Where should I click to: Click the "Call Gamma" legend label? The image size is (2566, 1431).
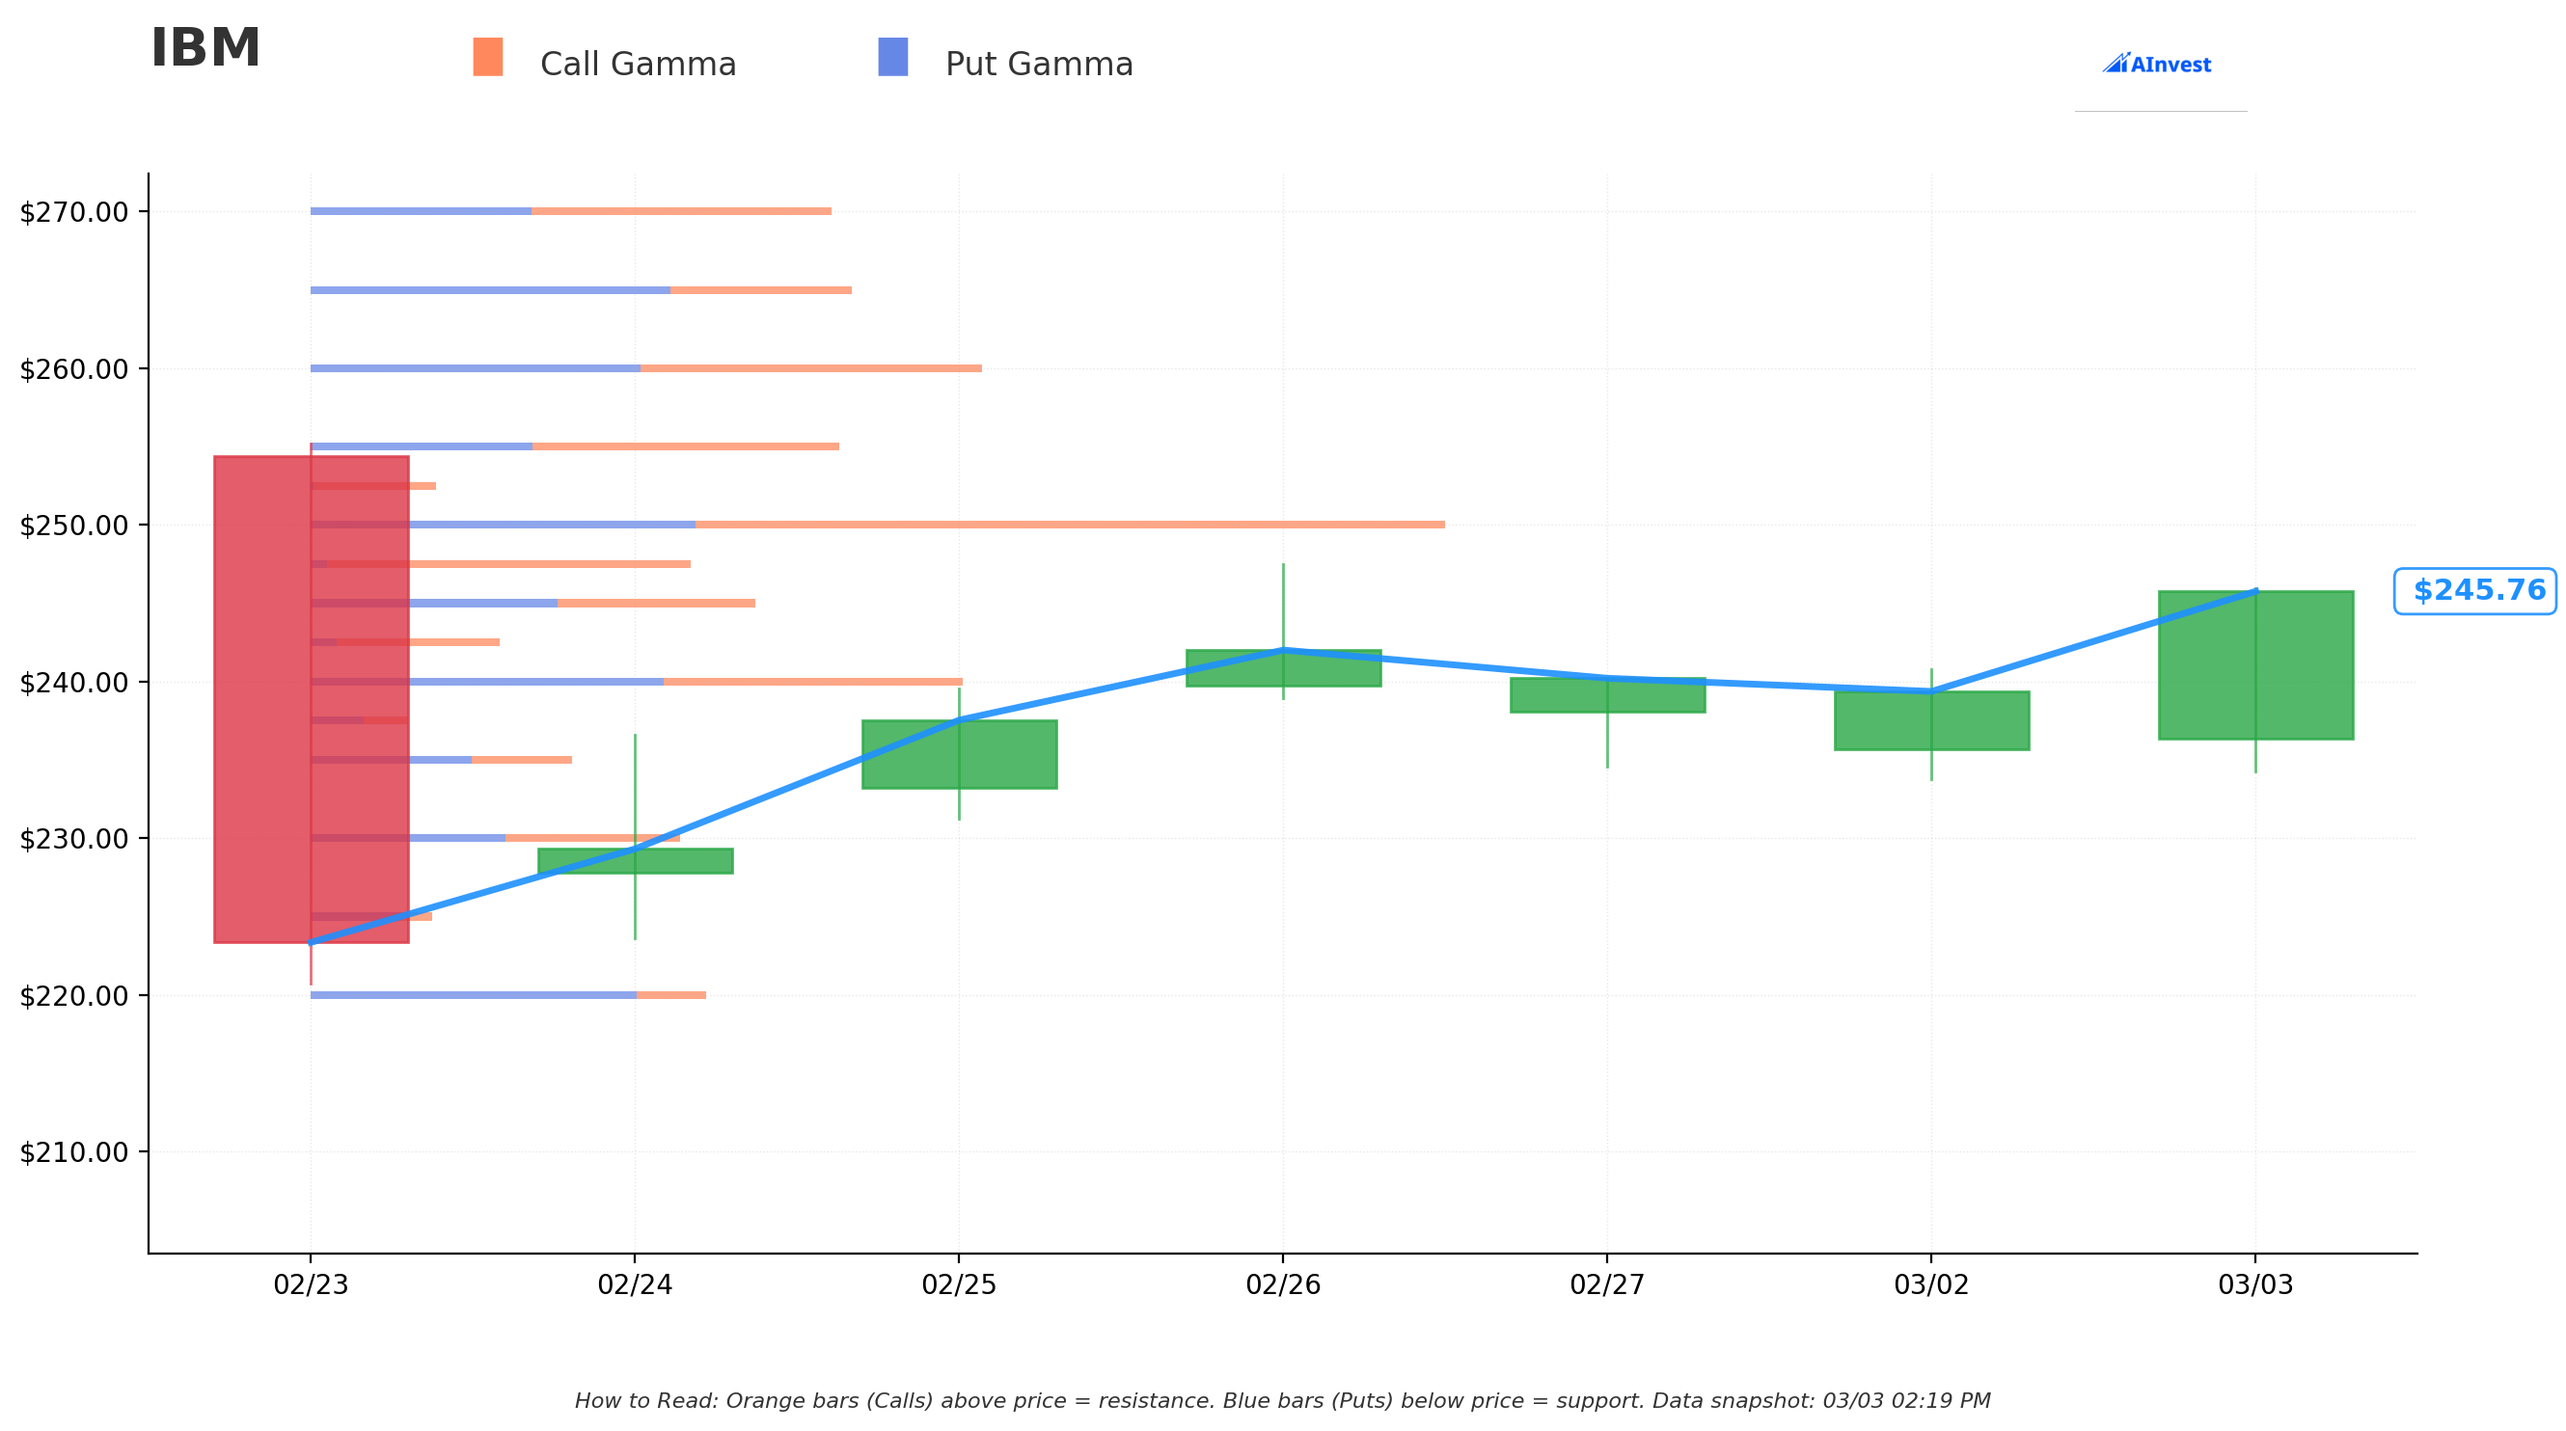[639, 65]
